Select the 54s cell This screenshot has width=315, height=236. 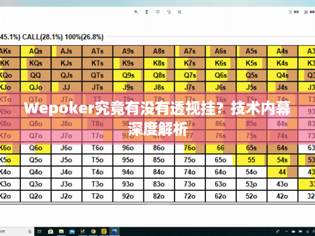tap(283, 160)
